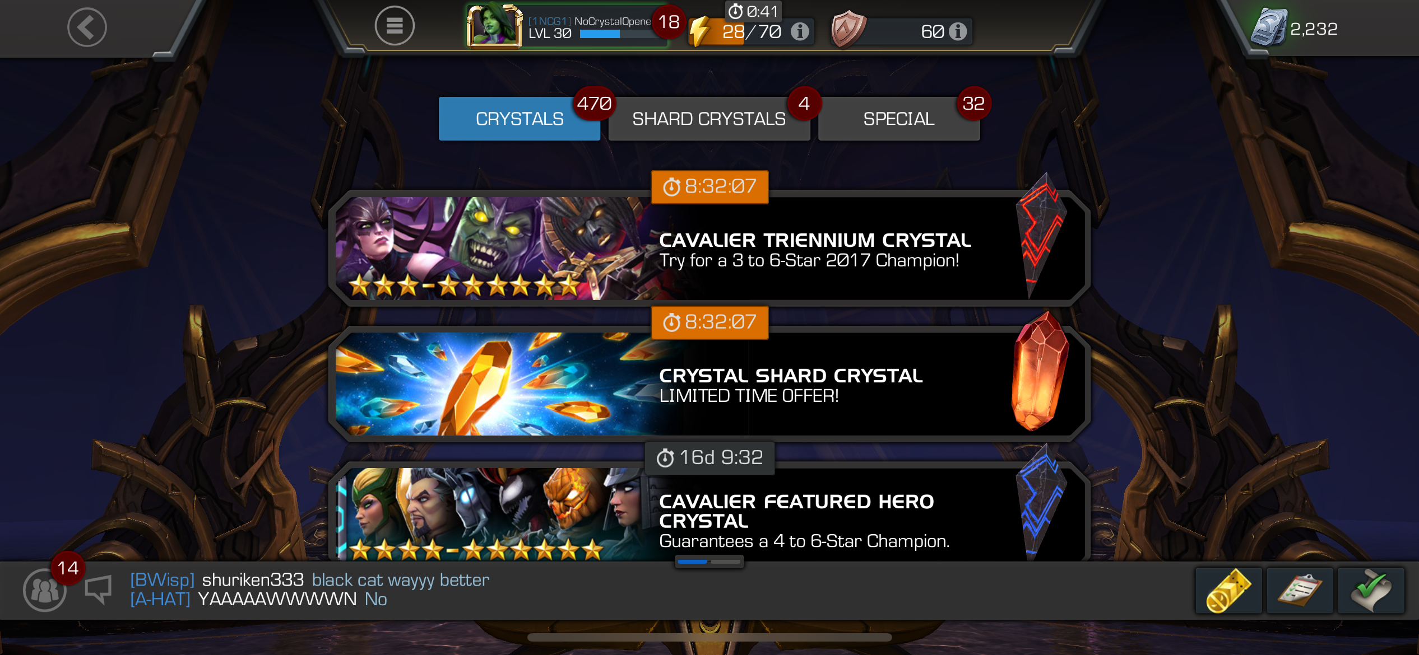Image resolution: width=1419 pixels, height=655 pixels.
Task: Go back using the back arrow button
Action: coord(87,27)
